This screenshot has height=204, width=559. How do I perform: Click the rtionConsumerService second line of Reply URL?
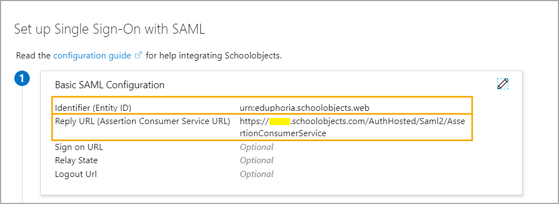pyautogui.click(x=283, y=133)
